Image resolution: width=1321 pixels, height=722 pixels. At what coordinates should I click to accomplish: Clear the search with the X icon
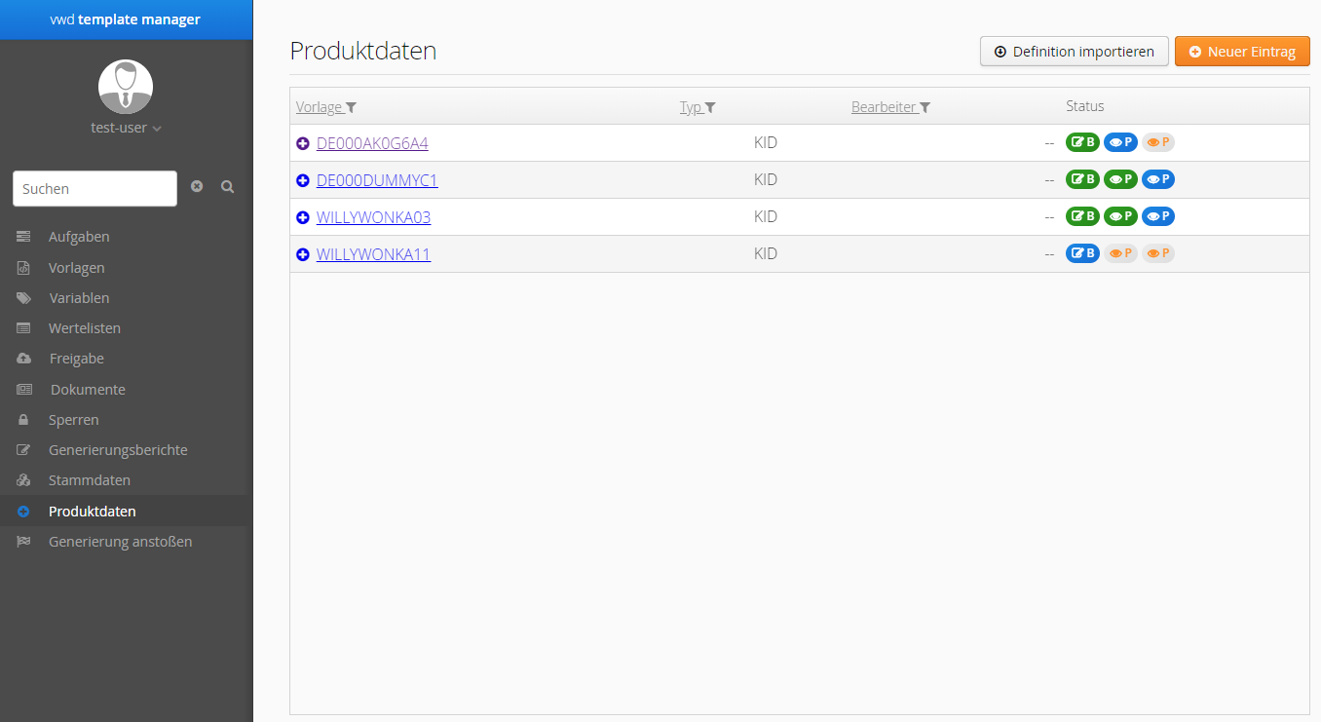coord(197,187)
